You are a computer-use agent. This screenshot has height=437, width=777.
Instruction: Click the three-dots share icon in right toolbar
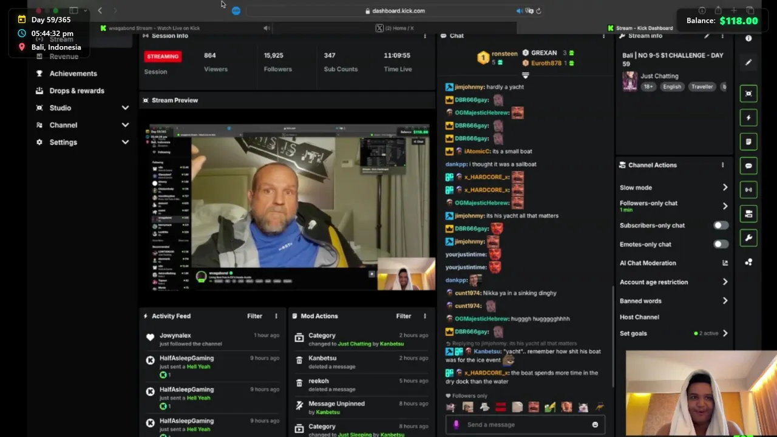[748, 262]
